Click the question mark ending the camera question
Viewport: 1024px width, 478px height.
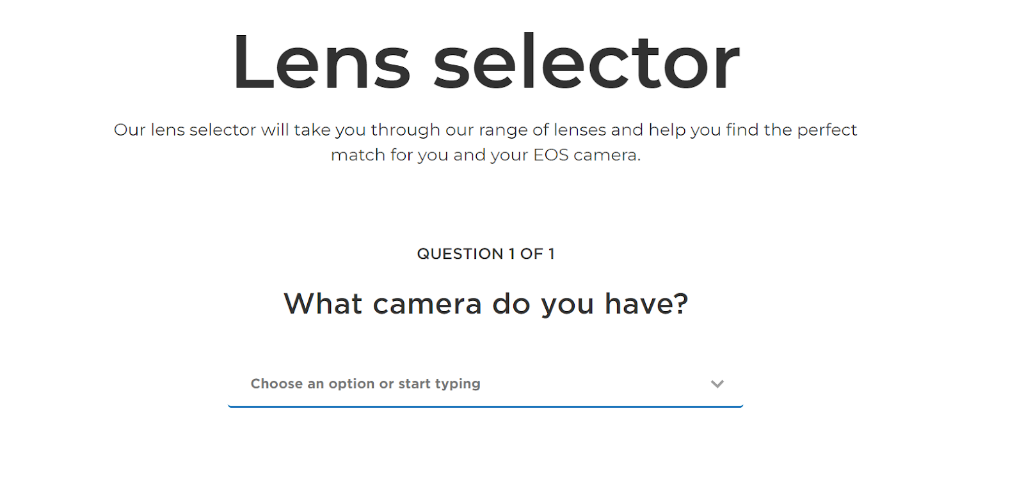pyautogui.click(x=680, y=304)
